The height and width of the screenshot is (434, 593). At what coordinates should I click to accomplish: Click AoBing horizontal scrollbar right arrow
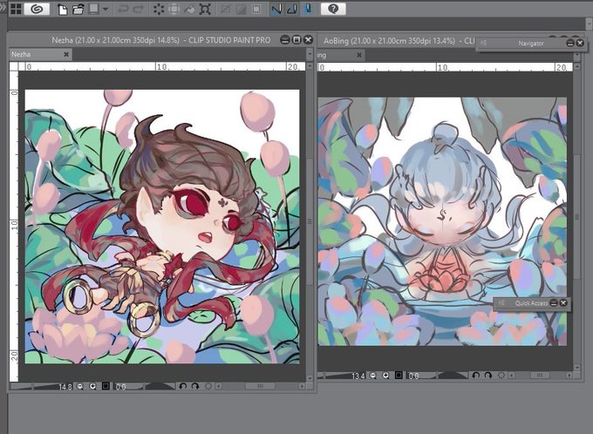[569, 376]
